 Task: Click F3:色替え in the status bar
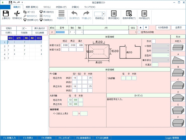click(x=28, y=138)
